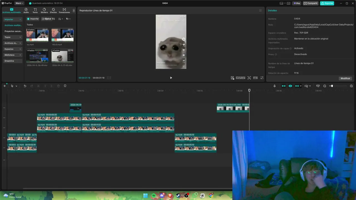Viewport: 356px width, 200px height.
Task: Delete the selected clip with trash icon
Action: (x=58, y=86)
